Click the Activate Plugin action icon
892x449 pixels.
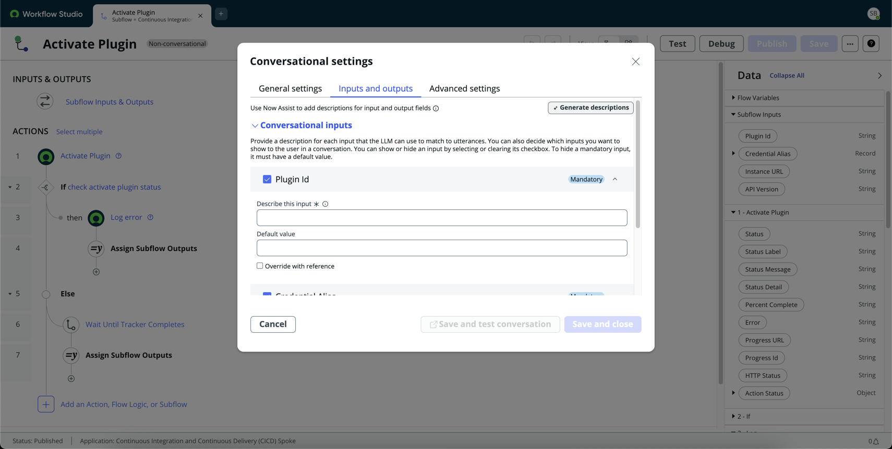point(46,156)
